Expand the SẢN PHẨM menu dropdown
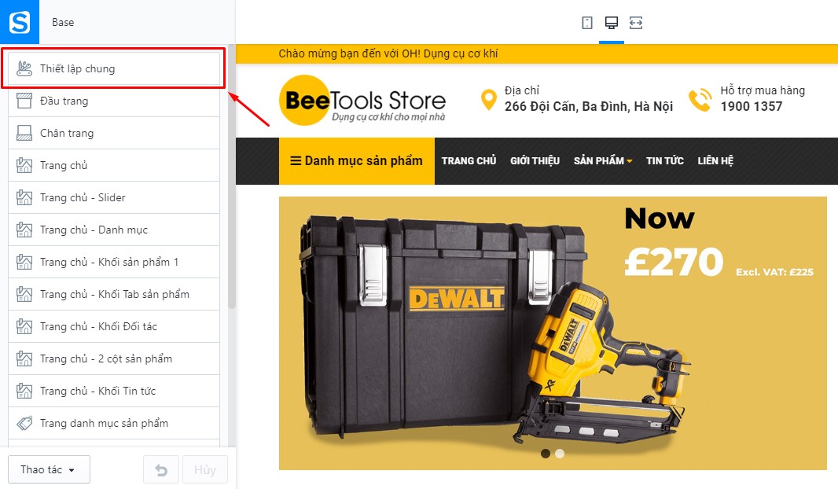Image resolution: width=838 pixels, height=489 pixels. (603, 161)
